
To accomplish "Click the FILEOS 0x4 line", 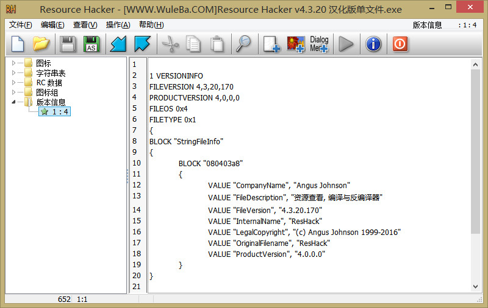I will tap(168, 109).
